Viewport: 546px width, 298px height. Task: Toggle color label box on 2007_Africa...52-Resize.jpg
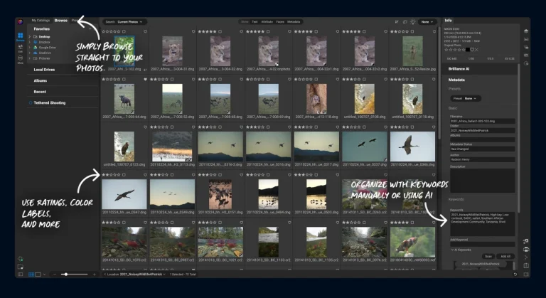(412, 31)
